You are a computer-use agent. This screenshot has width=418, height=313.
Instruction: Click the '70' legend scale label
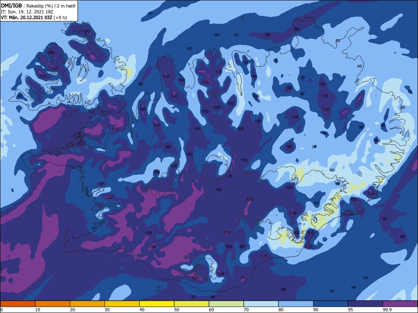coord(246,310)
